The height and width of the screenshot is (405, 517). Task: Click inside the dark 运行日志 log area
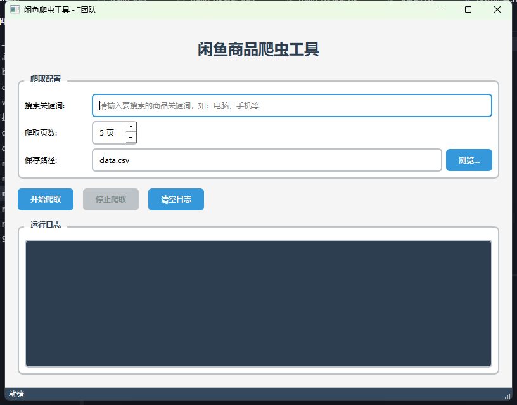[258, 304]
